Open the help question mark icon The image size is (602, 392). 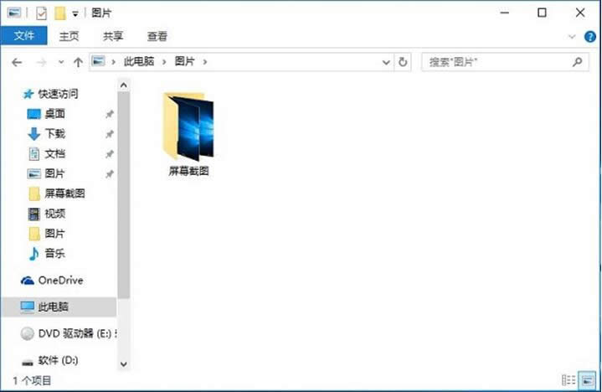589,37
